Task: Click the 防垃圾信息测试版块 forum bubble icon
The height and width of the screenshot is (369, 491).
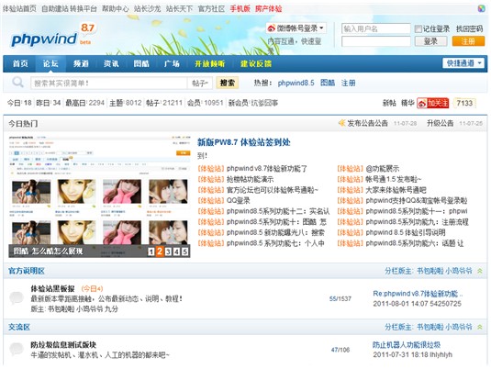Action: 17,349
